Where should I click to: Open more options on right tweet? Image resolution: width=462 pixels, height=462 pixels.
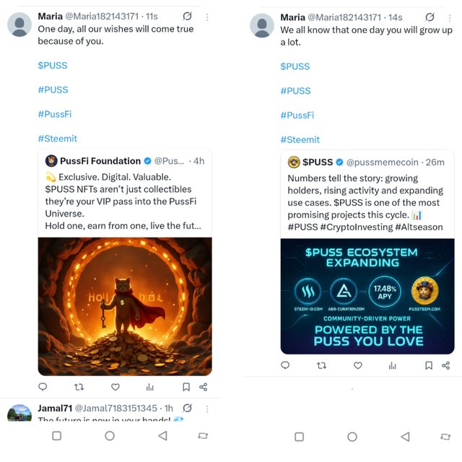coord(450,17)
